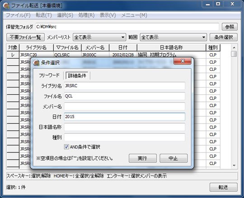Click the 中止 button
Image resolution: width=244 pixels, height=198 pixels.
click(x=174, y=158)
